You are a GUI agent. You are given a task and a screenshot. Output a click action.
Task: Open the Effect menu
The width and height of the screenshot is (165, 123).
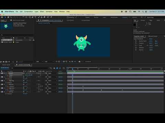click(x=42, y=12)
